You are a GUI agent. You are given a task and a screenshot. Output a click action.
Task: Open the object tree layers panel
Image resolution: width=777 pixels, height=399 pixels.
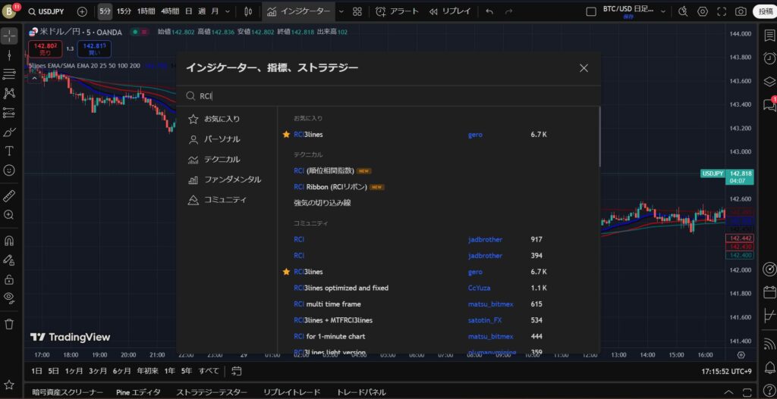coord(769,80)
